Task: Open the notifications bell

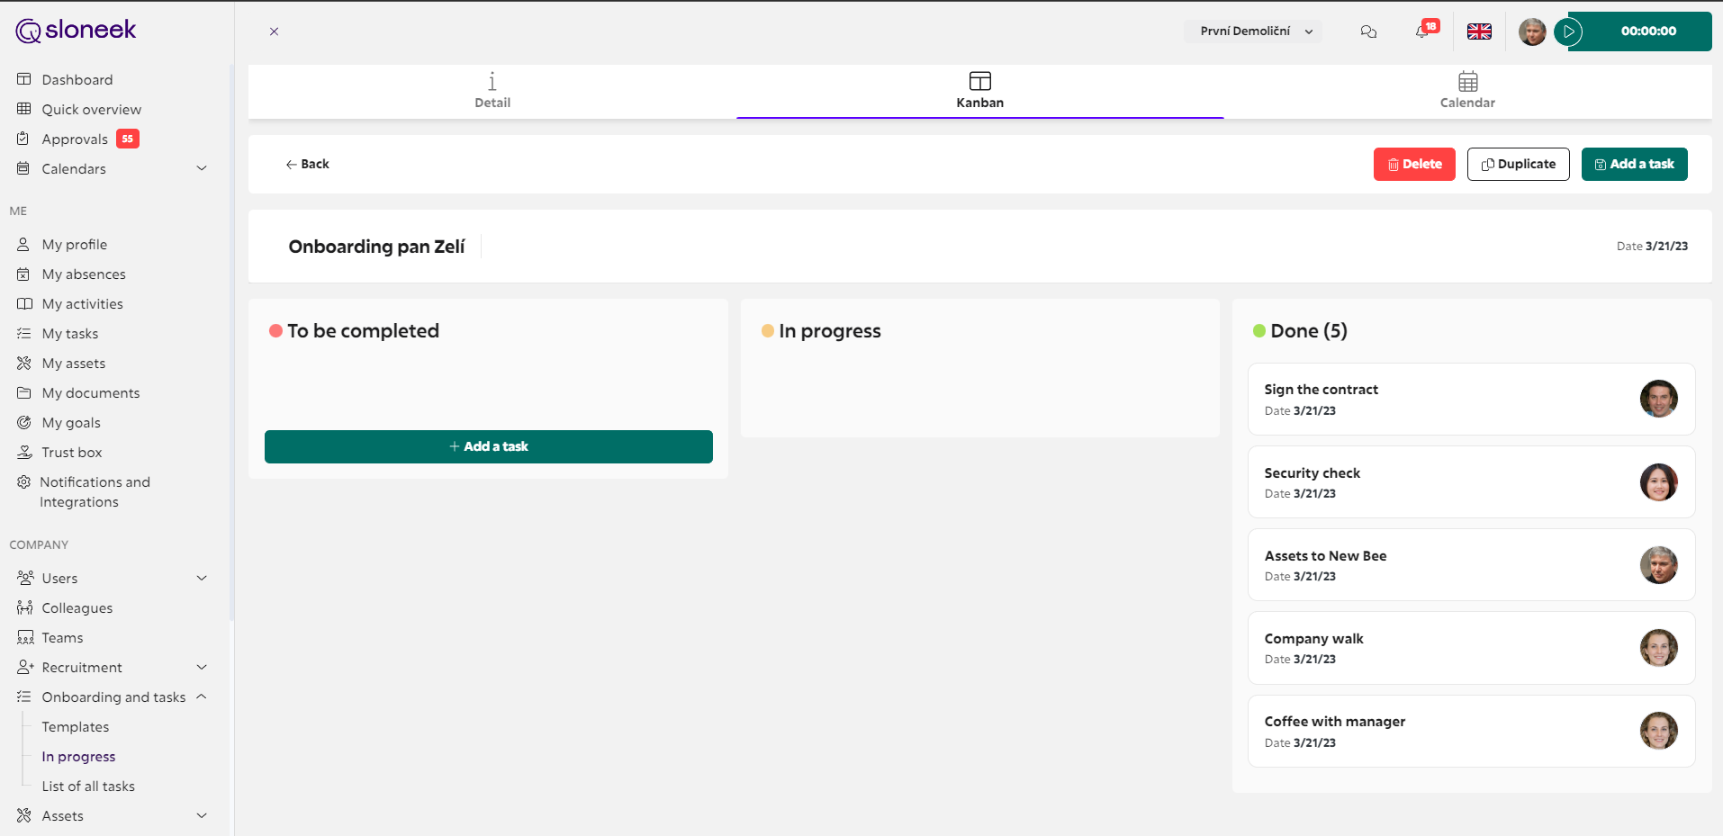Action: pos(1422,31)
